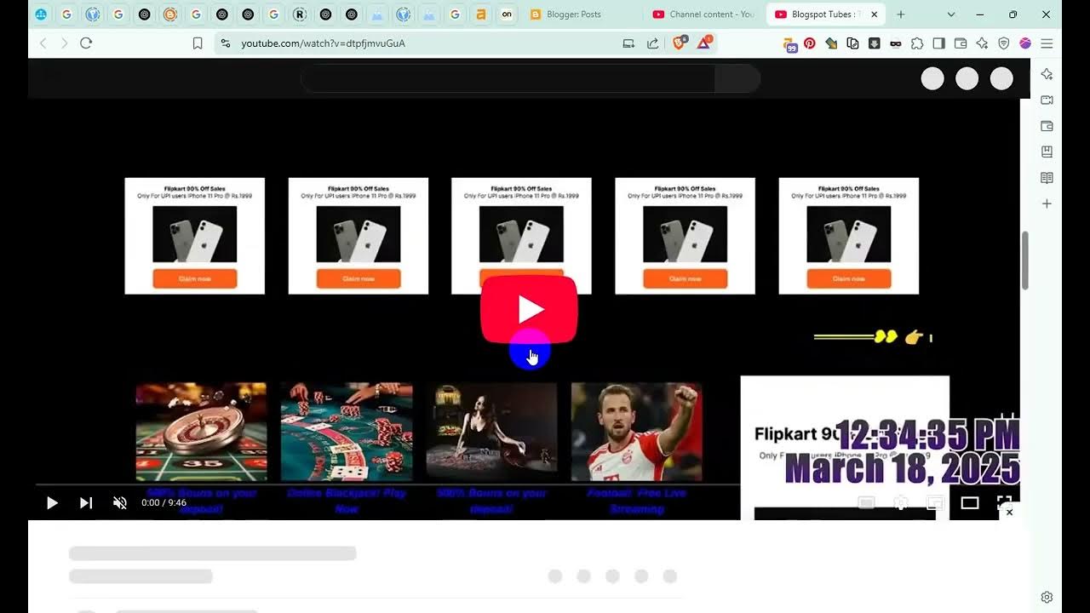Open Brave Wallet from the sidebar
The image size is (1090, 613).
point(1046,125)
